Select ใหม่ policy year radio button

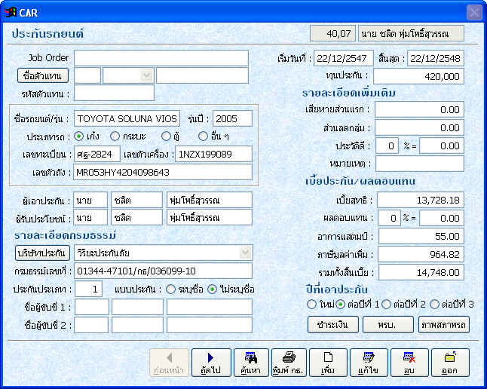point(311,305)
